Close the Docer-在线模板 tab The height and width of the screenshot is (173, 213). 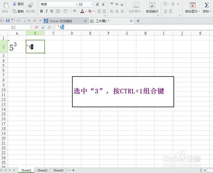[x=85, y=21]
